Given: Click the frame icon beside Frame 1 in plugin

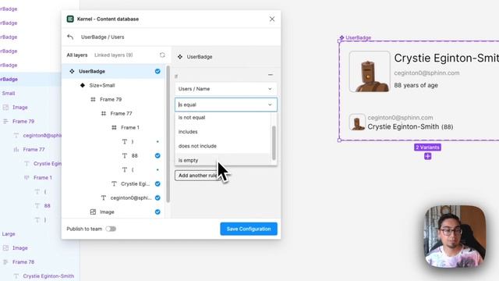Looking at the screenshot, I should coord(114,127).
